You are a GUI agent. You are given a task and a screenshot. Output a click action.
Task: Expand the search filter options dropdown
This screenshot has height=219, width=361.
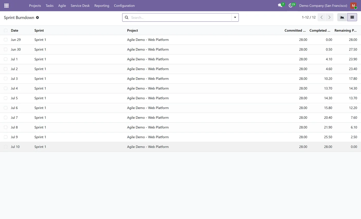[235, 17]
